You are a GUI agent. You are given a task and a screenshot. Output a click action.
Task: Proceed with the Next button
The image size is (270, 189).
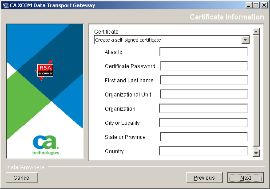246,177
